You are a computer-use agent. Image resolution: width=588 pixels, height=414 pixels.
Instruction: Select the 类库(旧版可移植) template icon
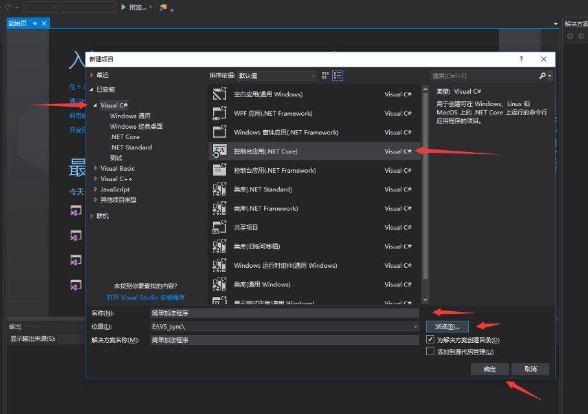(220, 246)
